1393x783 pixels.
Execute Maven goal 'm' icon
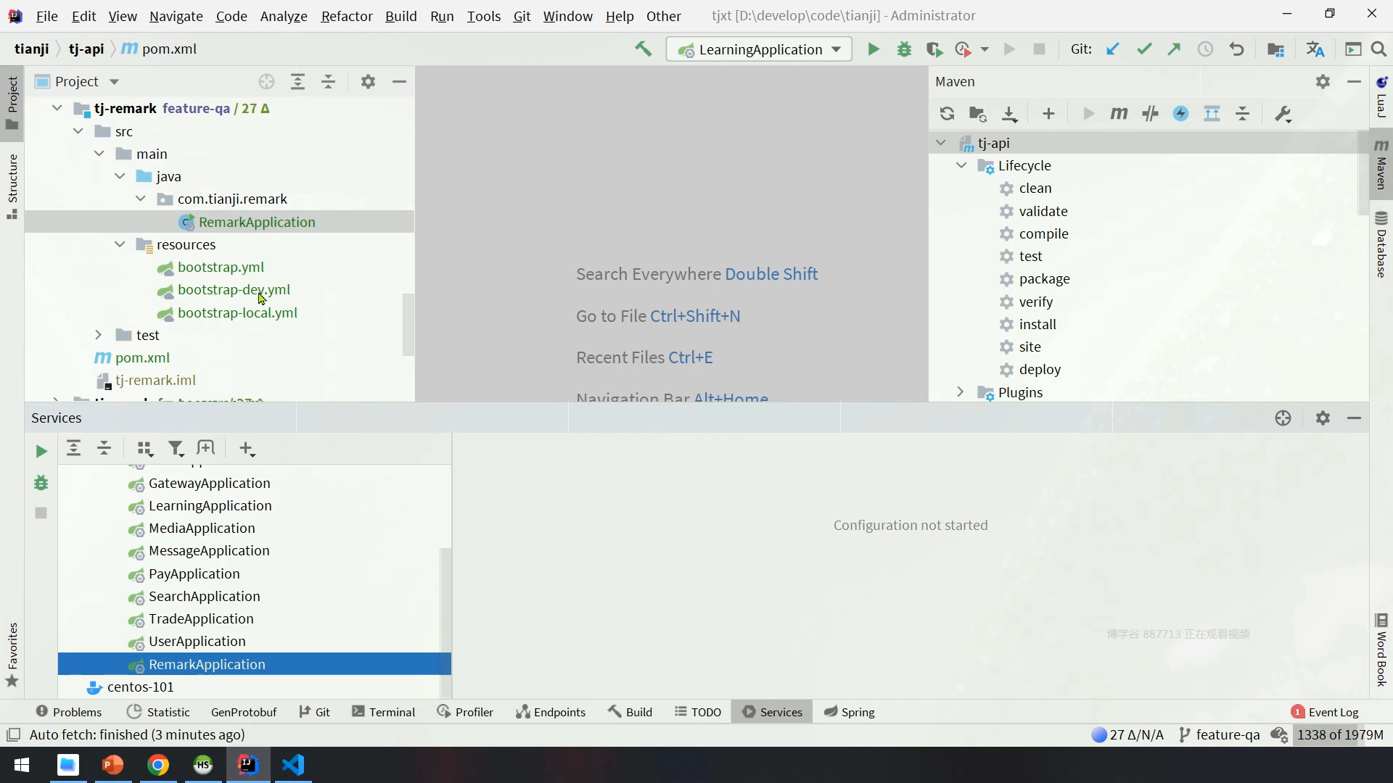click(1119, 114)
